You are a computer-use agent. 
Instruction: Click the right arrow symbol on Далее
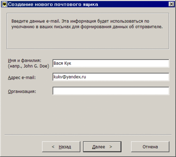111,147
